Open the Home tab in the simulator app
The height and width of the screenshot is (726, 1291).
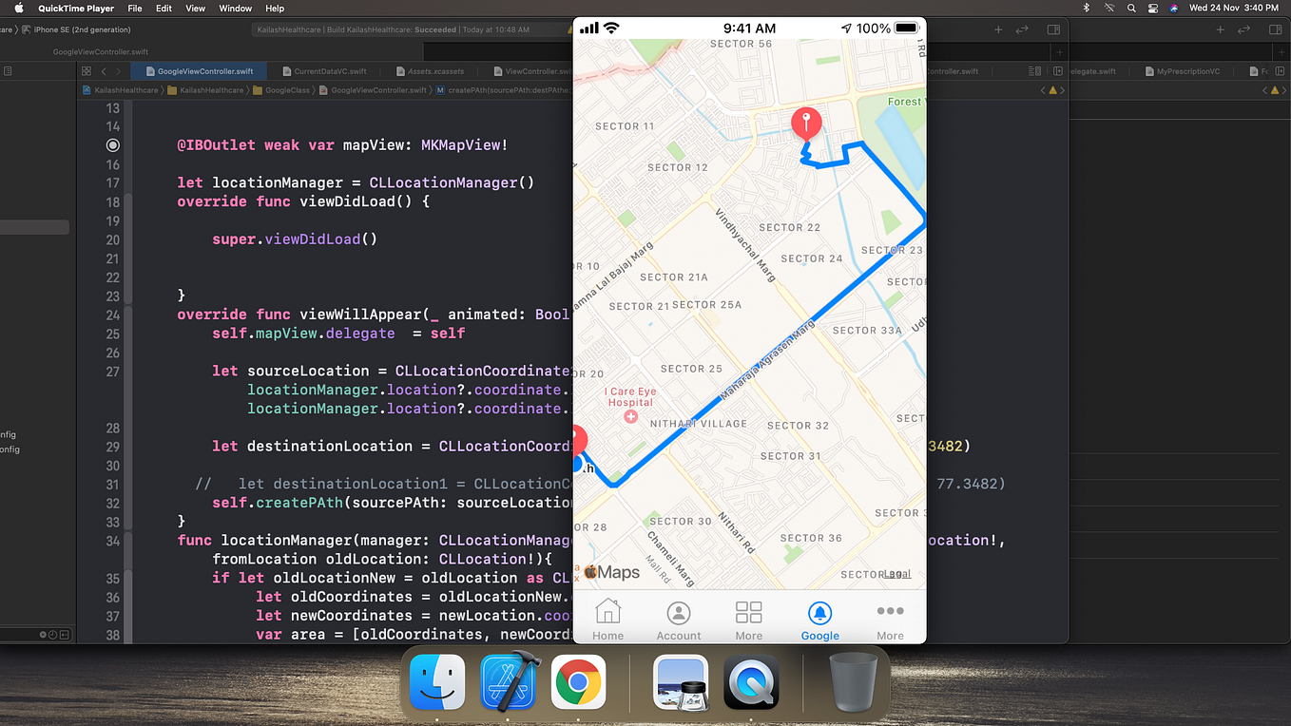coord(607,618)
